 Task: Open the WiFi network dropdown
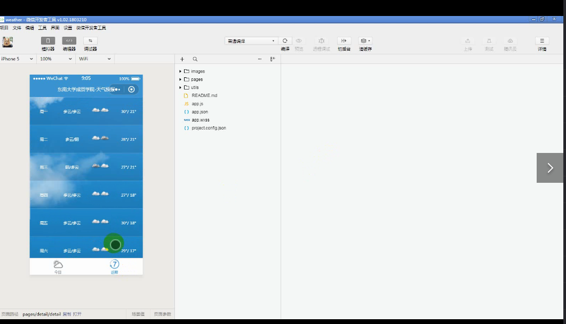94,59
